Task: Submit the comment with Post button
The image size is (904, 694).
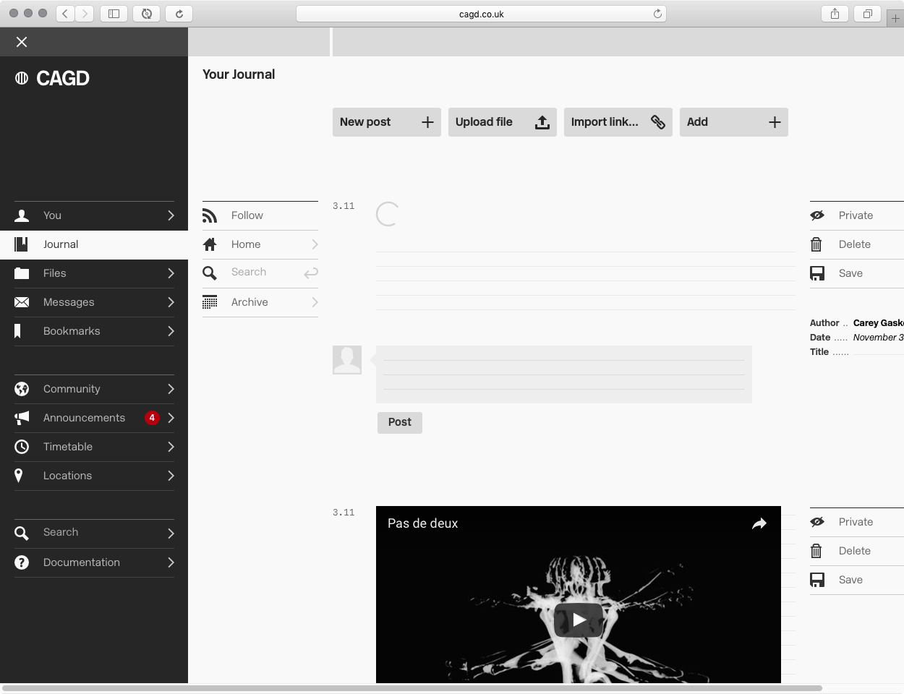Action: point(400,422)
